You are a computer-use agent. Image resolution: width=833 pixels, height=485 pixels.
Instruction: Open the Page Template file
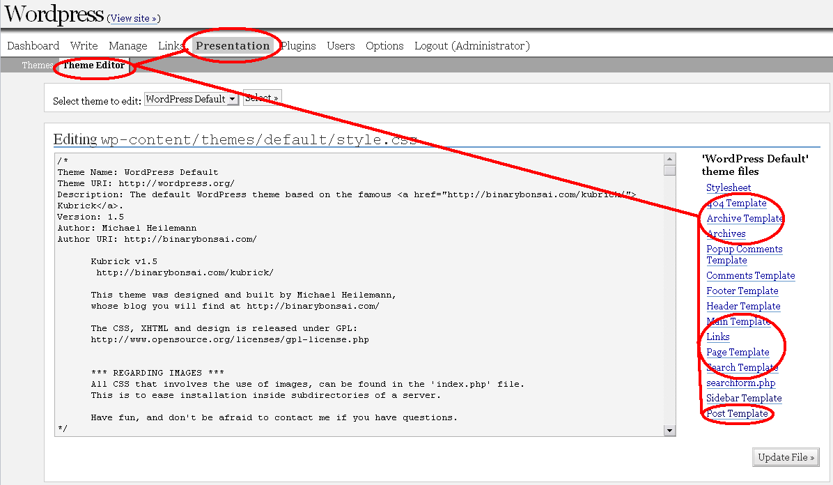738,353
